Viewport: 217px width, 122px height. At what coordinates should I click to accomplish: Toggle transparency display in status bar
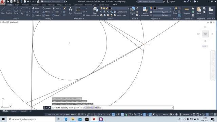pos(122,115)
